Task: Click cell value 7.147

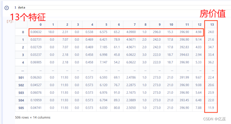Action: click(x=103, y=62)
